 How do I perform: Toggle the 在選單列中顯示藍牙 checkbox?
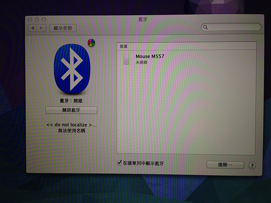(x=119, y=162)
